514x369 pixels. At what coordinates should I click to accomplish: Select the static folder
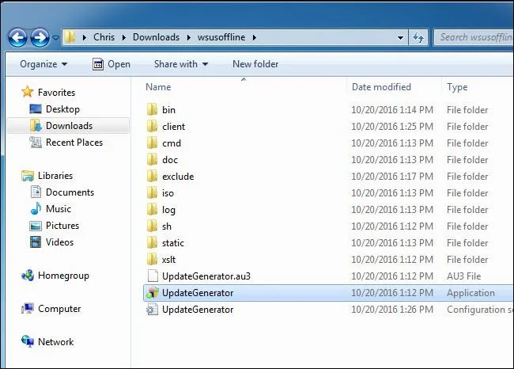[172, 243]
